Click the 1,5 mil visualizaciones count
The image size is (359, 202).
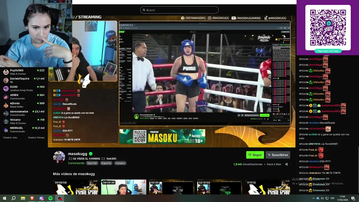pos(248,164)
